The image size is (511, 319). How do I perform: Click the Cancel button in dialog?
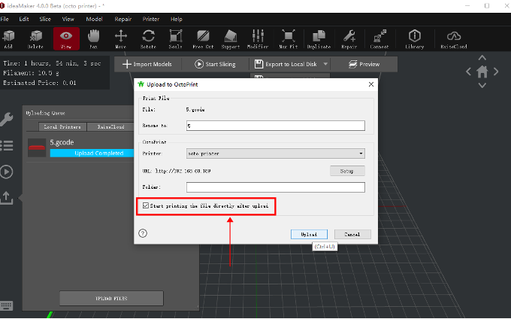pos(352,234)
